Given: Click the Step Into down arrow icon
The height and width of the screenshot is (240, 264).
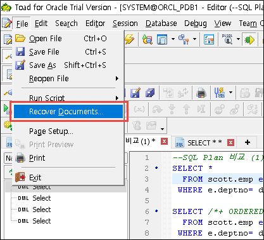Looking at the screenshot, I should point(172,109).
